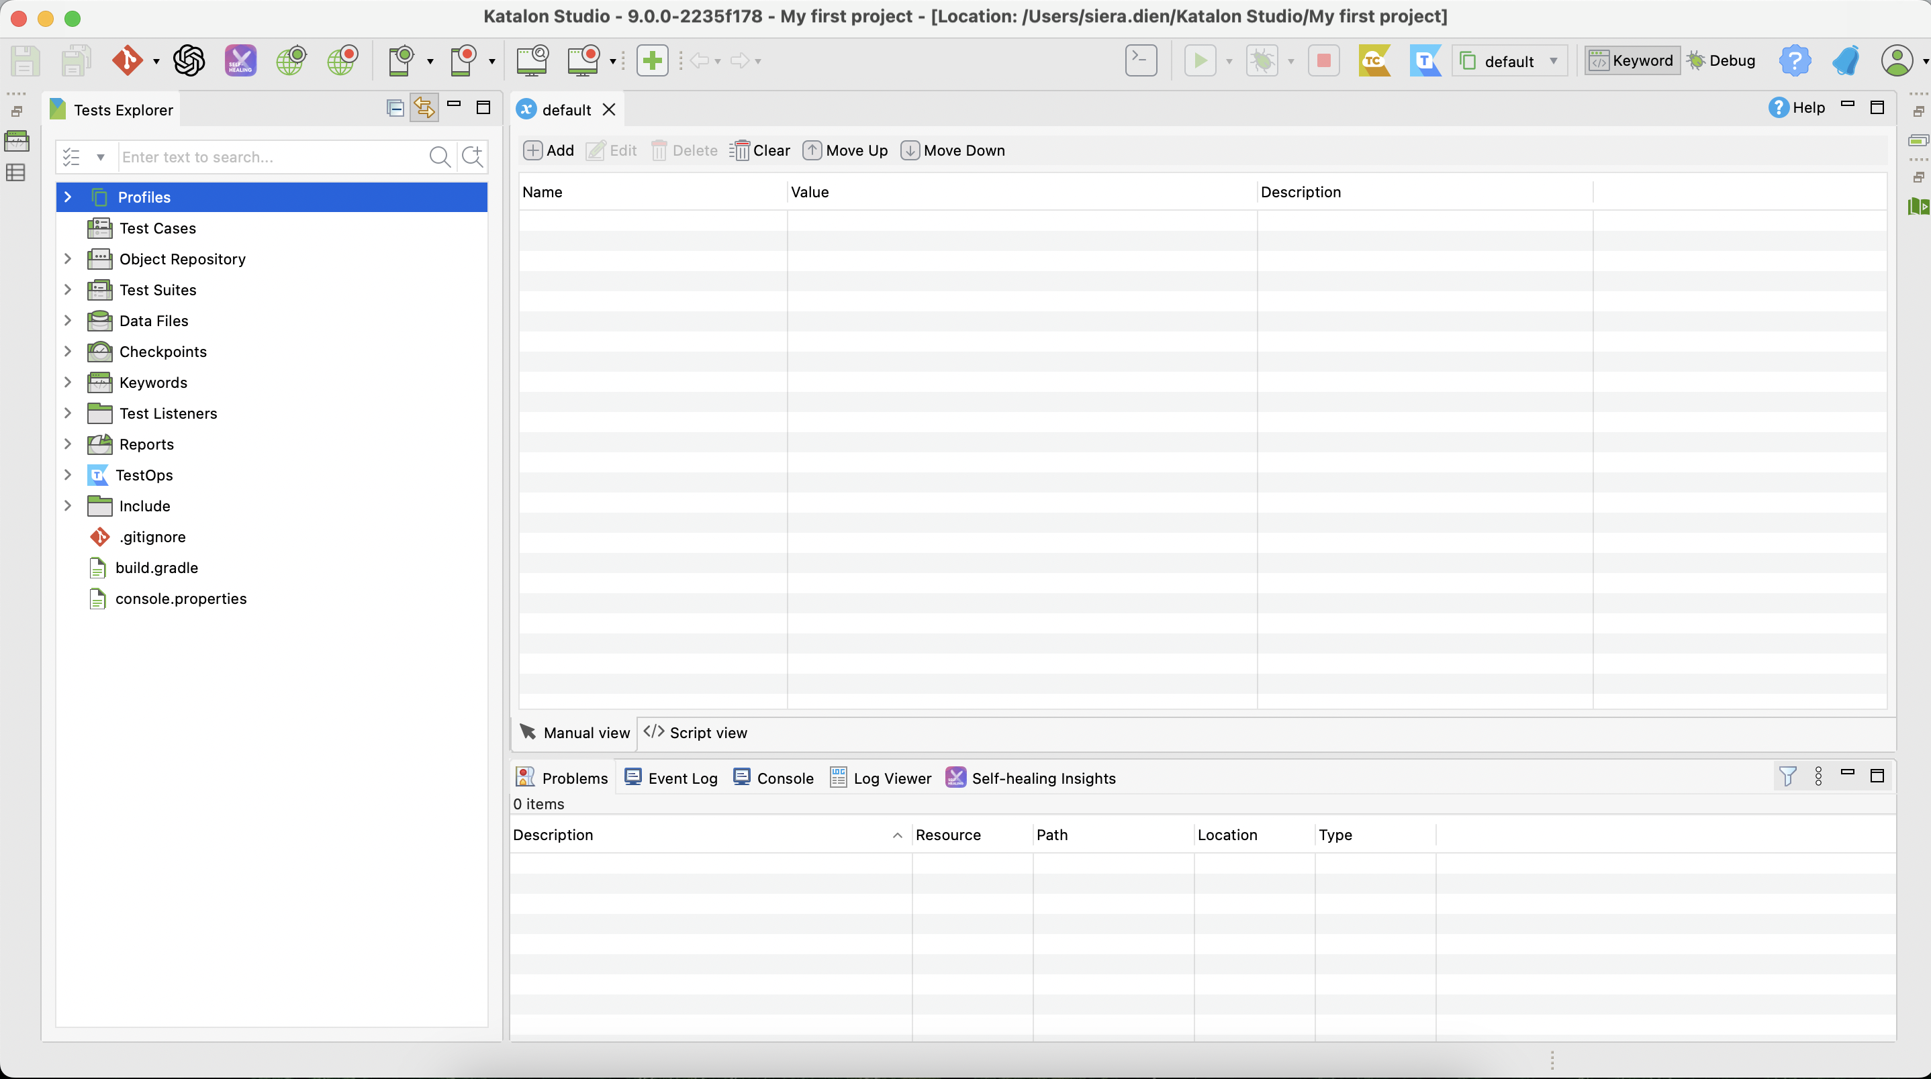The height and width of the screenshot is (1079, 1931).
Task: Click the filter icon in Problems panel
Action: tap(1788, 776)
